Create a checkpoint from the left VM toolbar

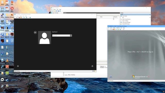tap(27, 18)
